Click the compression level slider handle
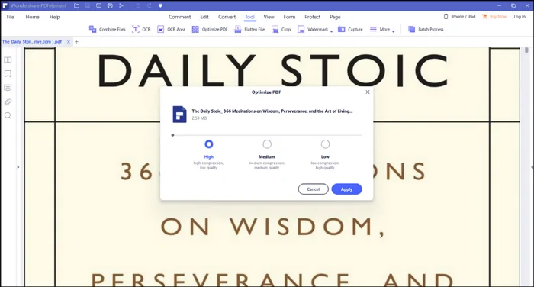This screenshot has height=287, width=534. (x=172, y=135)
